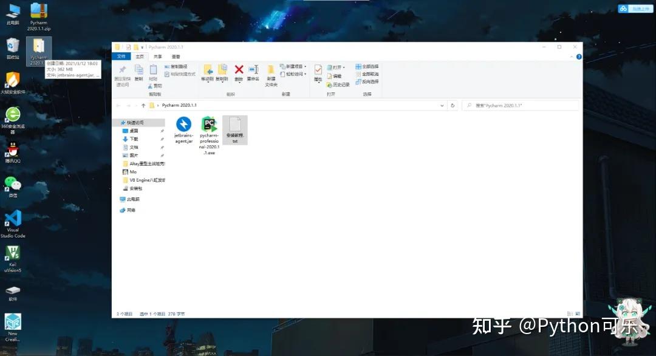
Task: Click Visual Studio Code desktop icon
Action: [x=13, y=224]
